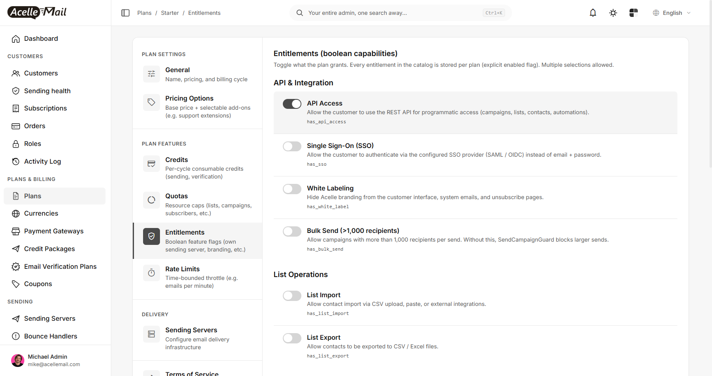Open the layout palette icon in header
The image size is (712, 376).
(x=634, y=13)
